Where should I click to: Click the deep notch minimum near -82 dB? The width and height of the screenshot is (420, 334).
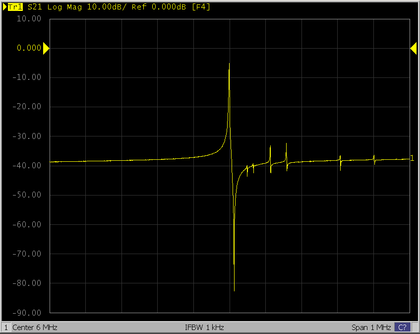coord(234,290)
